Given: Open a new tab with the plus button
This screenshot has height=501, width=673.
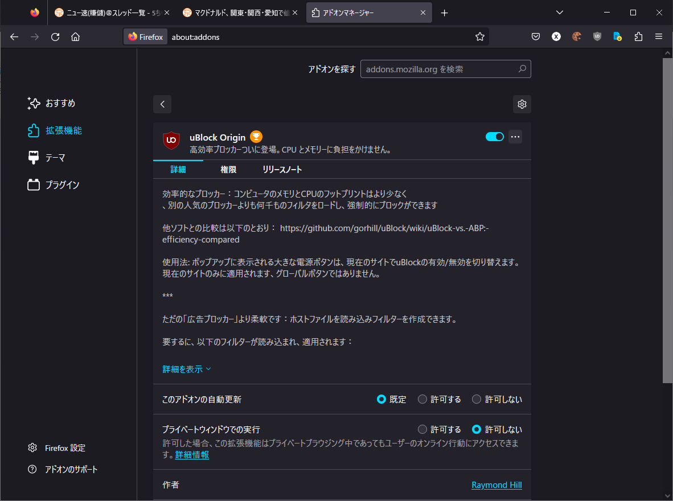Looking at the screenshot, I should tap(444, 13).
